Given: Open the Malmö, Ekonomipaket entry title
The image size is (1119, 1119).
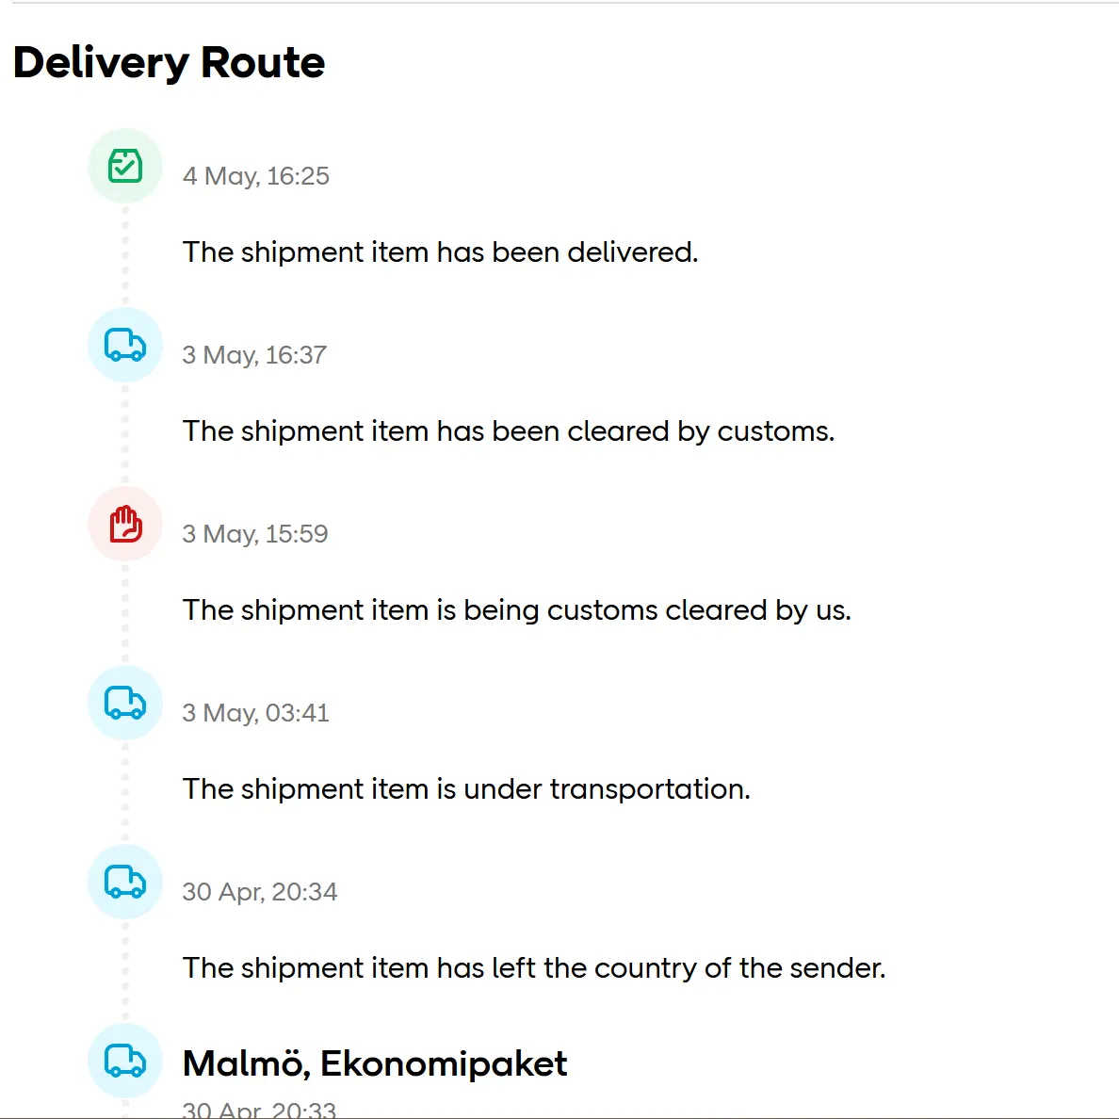Looking at the screenshot, I should click(375, 1063).
